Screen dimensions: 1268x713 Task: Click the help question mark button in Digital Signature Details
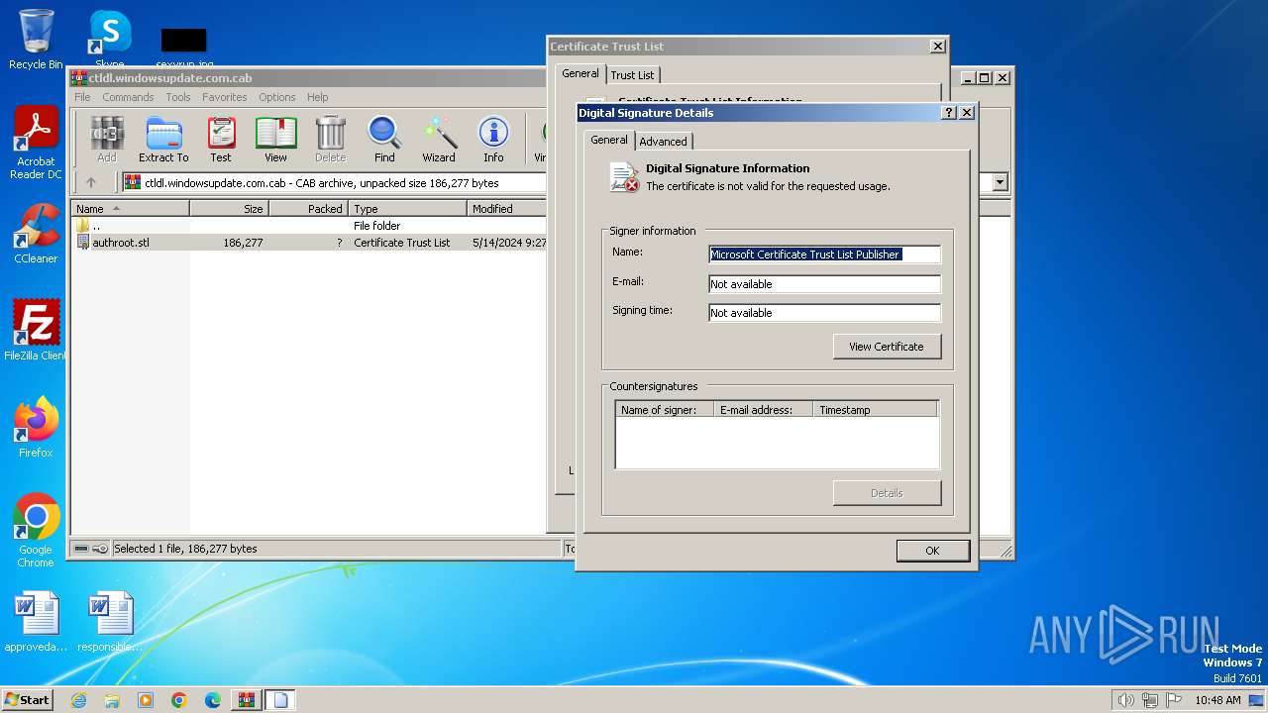(x=949, y=113)
